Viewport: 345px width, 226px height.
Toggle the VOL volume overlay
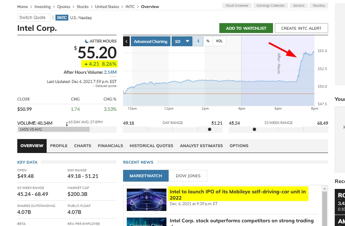(x=219, y=41)
